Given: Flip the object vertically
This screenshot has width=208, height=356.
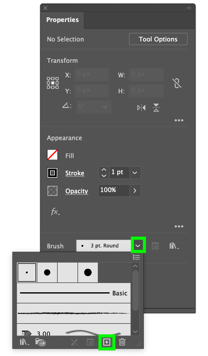Looking at the screenshot, I should click(156, 107).
